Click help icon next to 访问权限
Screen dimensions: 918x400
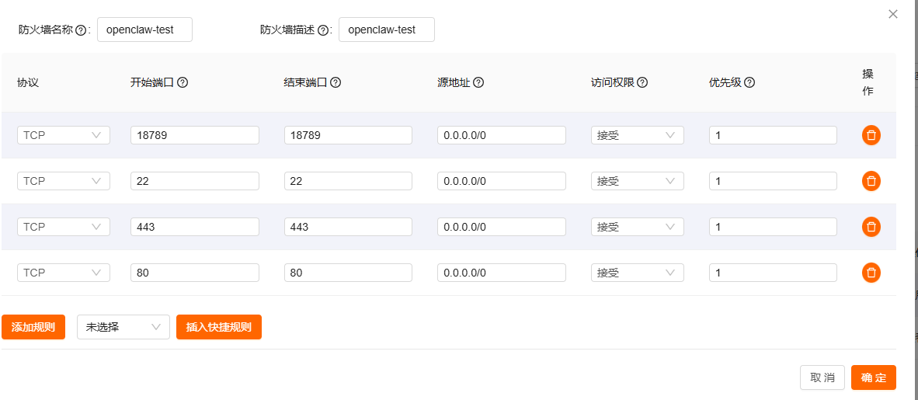(x=642, y=83)
